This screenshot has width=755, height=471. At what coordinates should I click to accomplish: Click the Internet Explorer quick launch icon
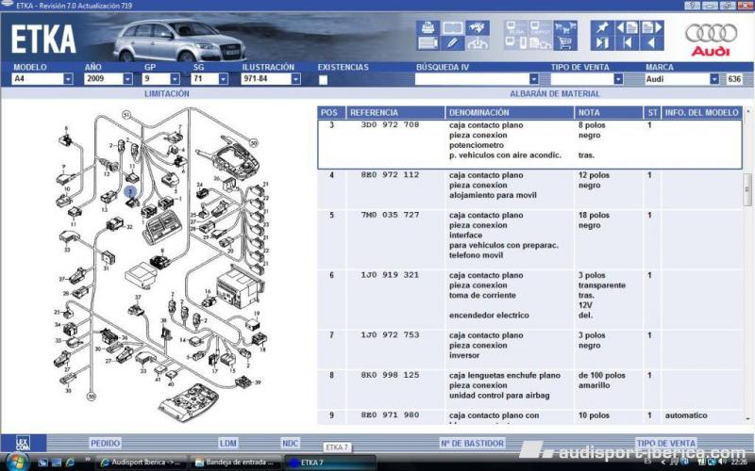click(70, 463)
